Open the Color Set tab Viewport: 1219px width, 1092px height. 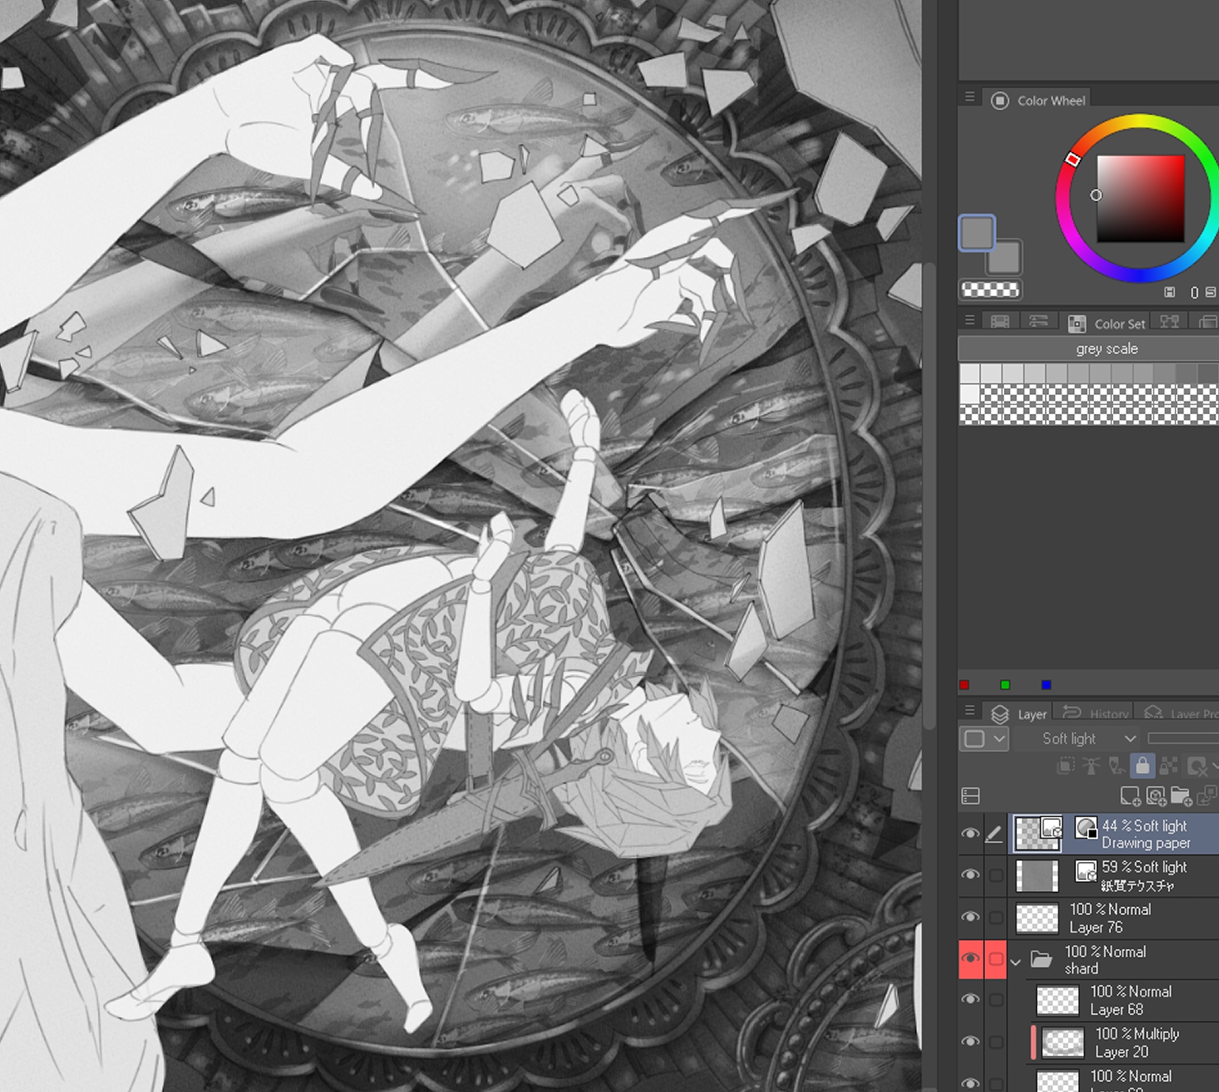coord(1107,324)
